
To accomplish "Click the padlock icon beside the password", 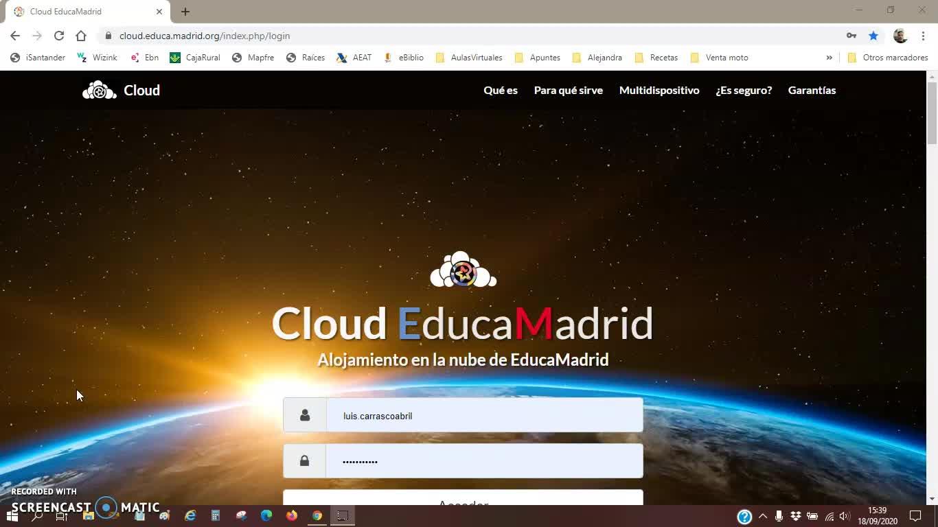I will 305,461.
